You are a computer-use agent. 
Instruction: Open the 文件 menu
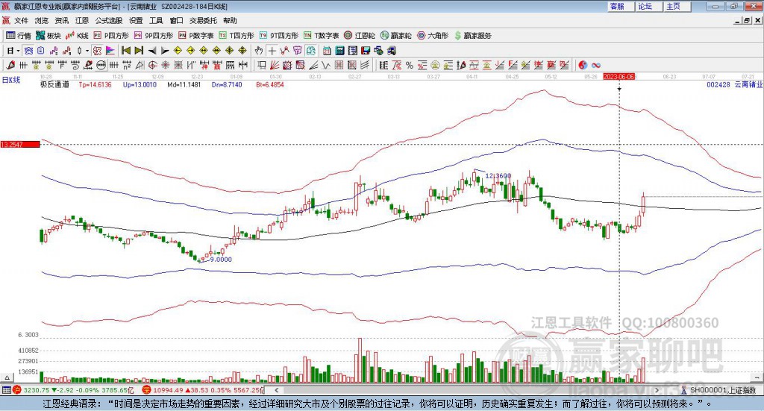tap(22, 20)
